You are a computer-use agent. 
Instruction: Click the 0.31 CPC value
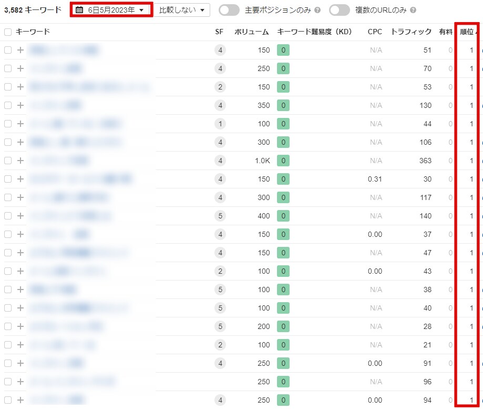(375, 179)
